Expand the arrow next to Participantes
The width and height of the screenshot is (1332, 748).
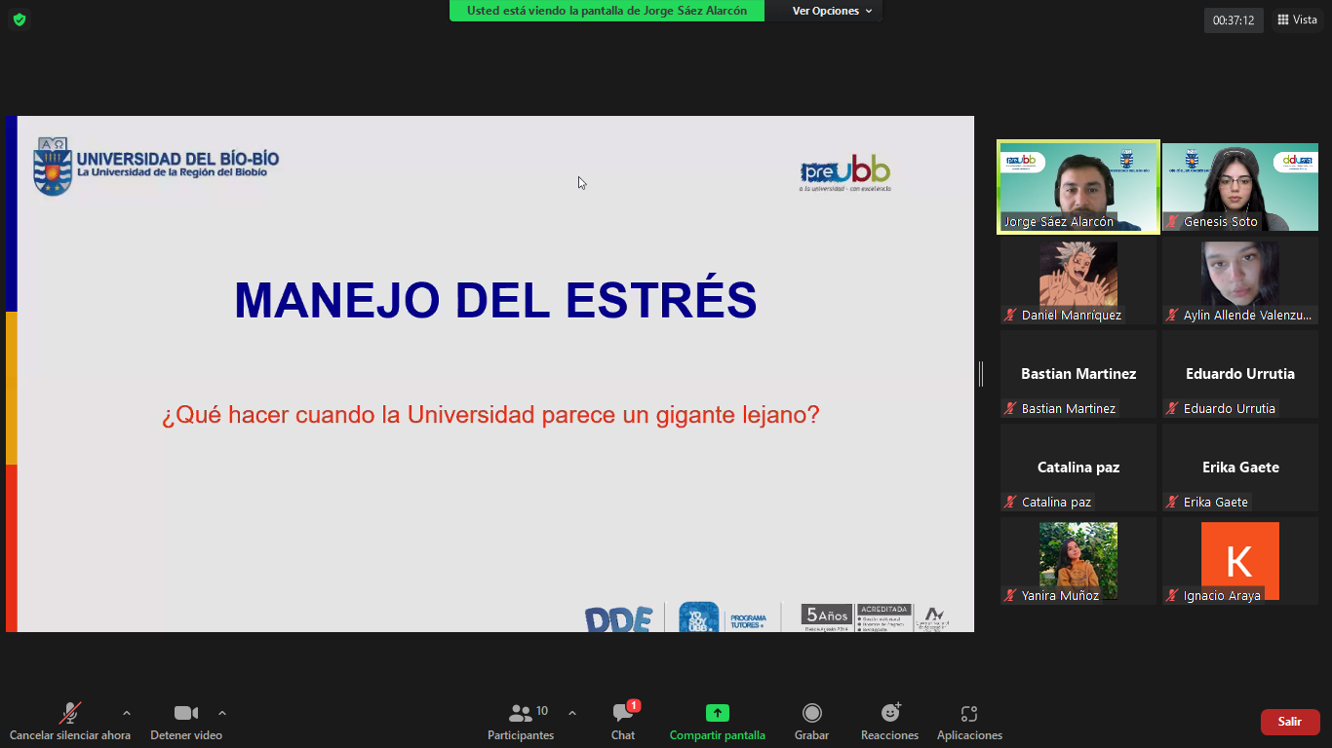[572, 713]
